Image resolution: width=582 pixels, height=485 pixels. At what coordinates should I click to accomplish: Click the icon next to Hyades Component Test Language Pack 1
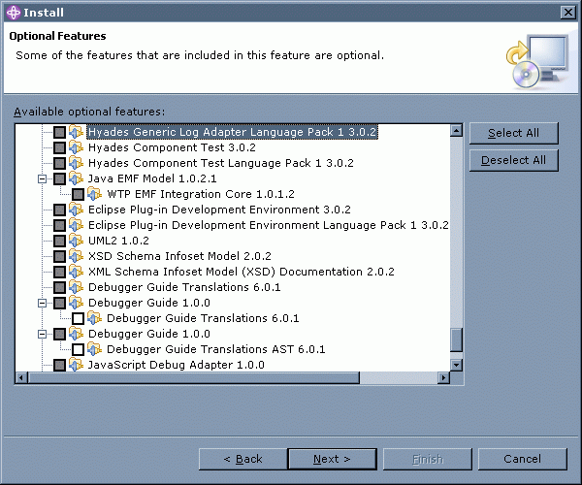coord(76,163)
